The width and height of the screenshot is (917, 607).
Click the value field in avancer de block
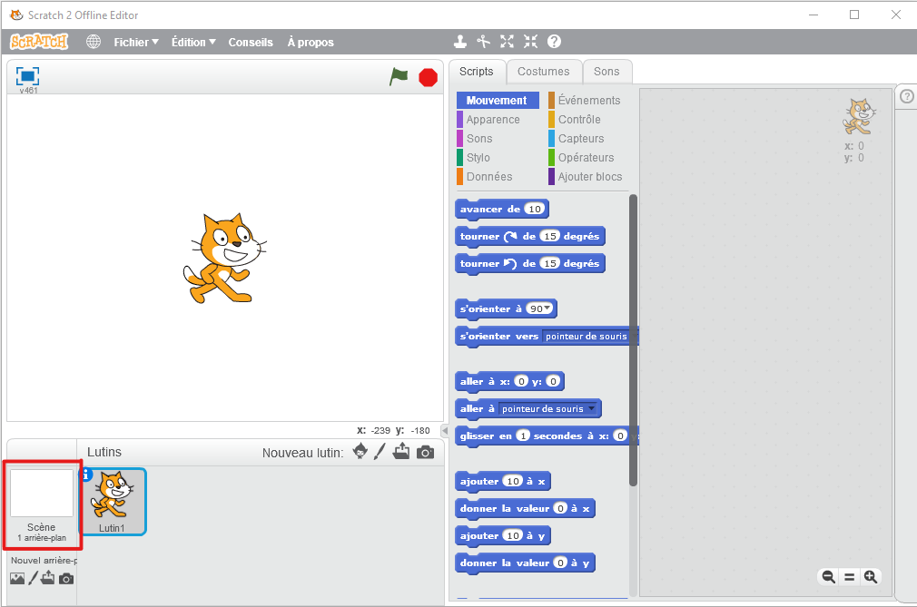pyautogui.click(x=535, y=209)
